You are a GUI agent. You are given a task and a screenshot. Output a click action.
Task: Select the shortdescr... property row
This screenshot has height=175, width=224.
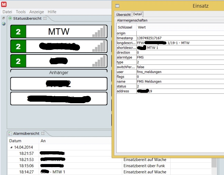tap(170, 48)
